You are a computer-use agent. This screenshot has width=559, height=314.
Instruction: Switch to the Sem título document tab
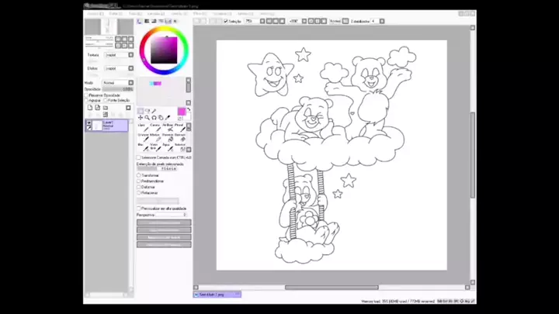pos(217,295)
